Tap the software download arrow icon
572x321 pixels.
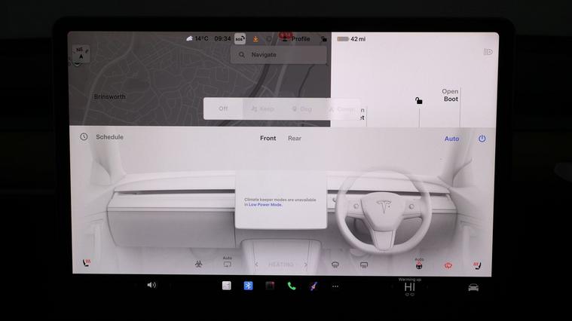point(255,38)
